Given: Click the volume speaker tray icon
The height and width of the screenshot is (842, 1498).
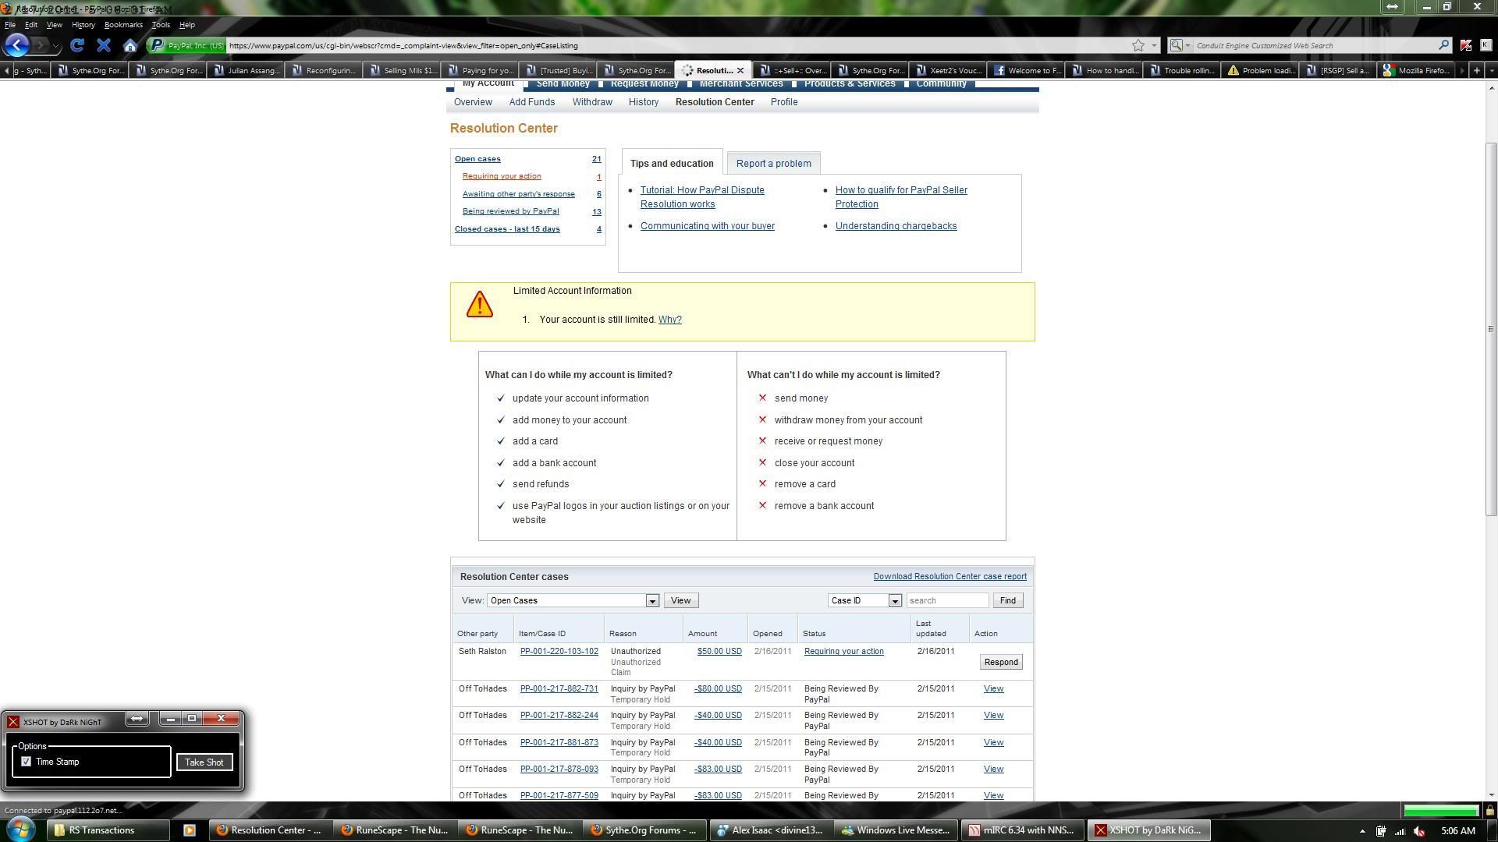Looking at the screenshot, I should [x=1420, y=831].
